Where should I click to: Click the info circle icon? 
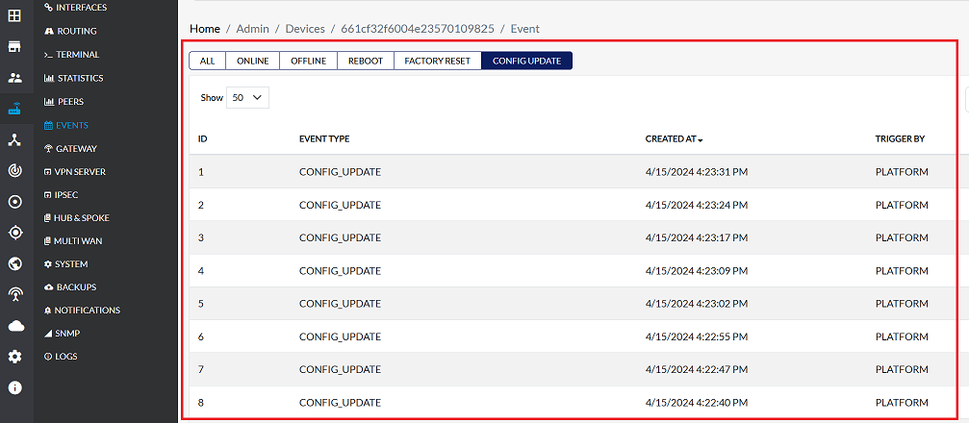(x=15, y=387)
